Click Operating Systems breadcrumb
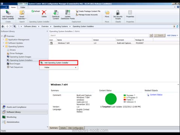Screen dimensions: 180x135 point(60,26)
